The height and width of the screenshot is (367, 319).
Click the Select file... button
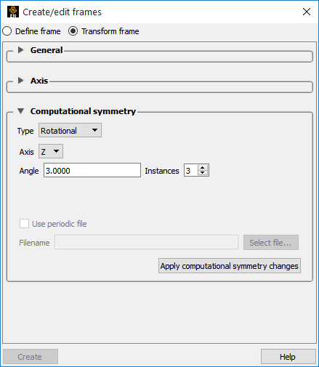tap(271, 242)
